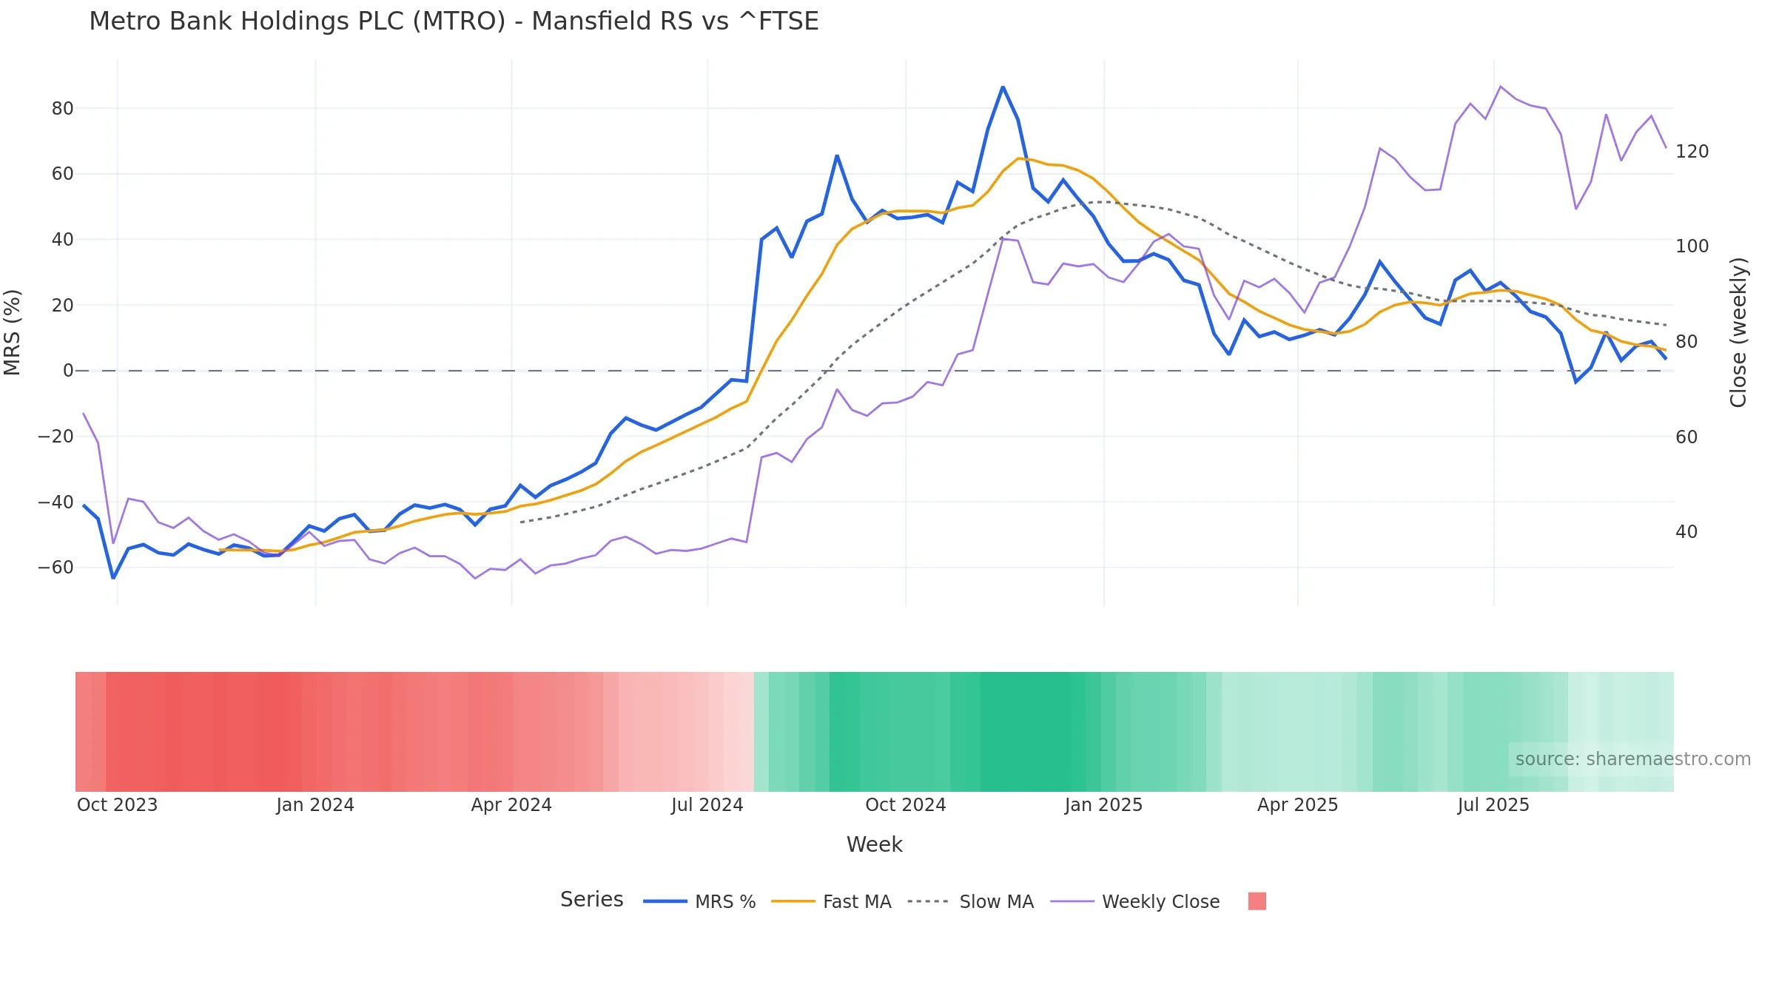
Task: Click the Series legend title
Action: (591, 899)
